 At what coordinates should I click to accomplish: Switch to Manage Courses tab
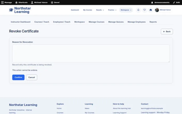96,22
